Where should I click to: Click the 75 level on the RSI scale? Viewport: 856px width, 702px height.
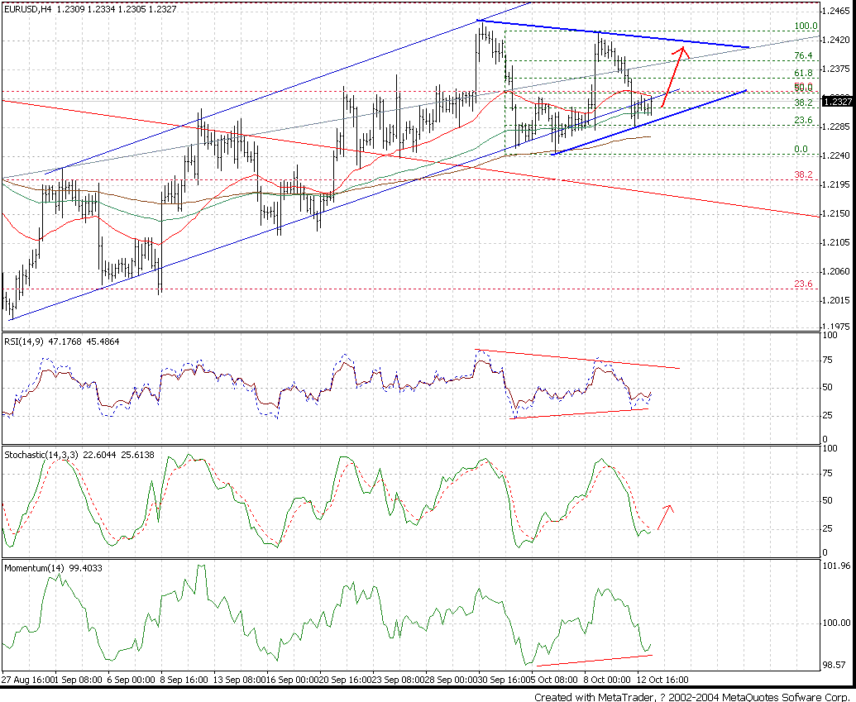click(x=828, y=361)
